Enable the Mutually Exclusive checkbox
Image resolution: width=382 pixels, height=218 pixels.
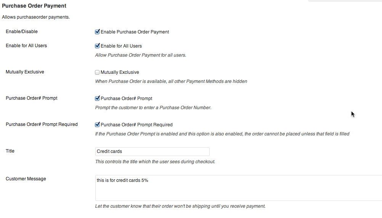point(97,72)
